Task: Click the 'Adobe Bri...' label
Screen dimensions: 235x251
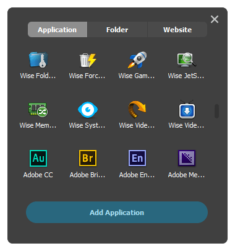Action: 87,175
